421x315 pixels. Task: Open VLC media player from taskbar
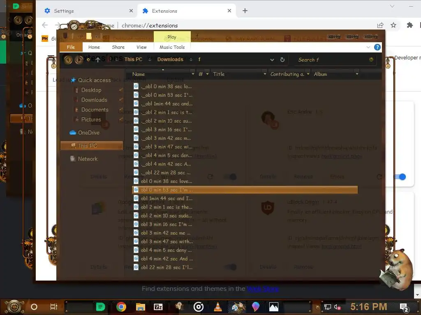pyautogui.click(x=218, y=307)
